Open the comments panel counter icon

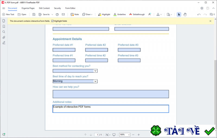[x=212, y=14]
